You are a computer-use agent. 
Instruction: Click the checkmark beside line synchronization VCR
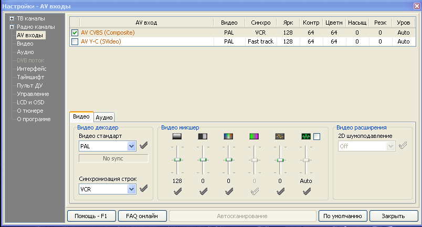click(143, 189)
